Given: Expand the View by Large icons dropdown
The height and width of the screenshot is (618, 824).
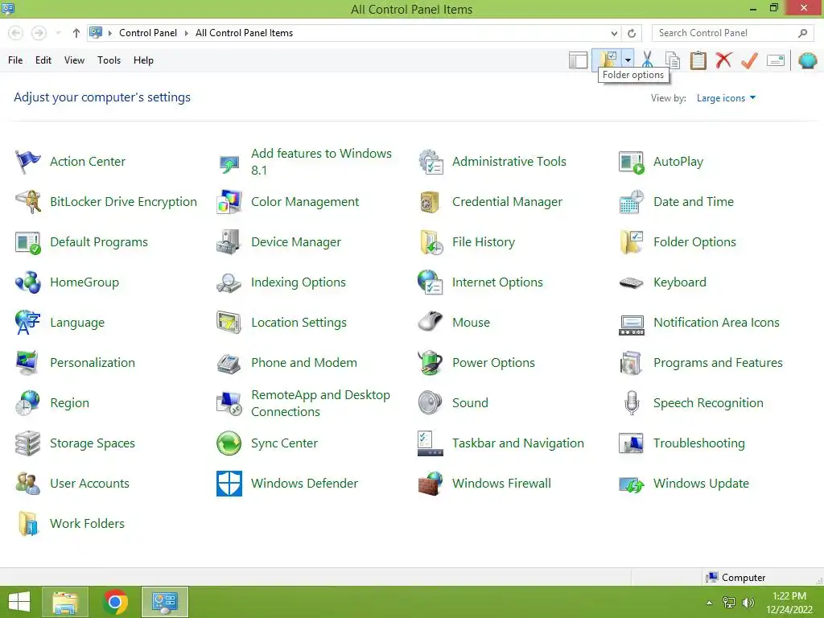Looking at the screenshot, I should [x=726, y=97].
